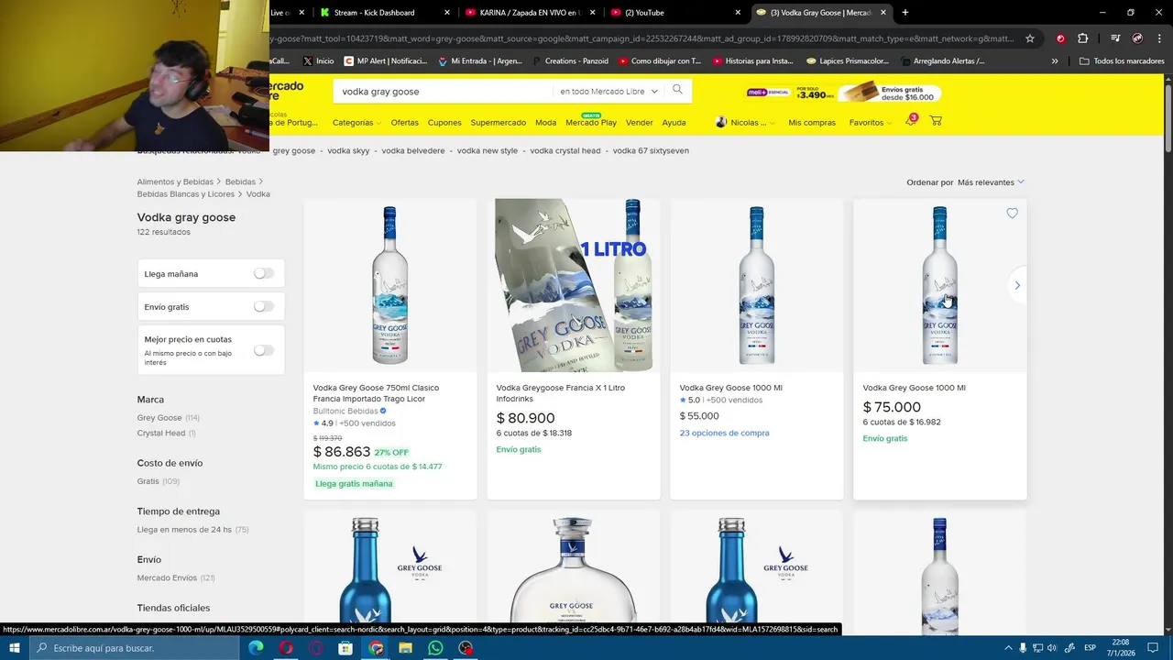Expand the Categorías dropdown
Screen dimensions: 1173x660
(356, 123)
